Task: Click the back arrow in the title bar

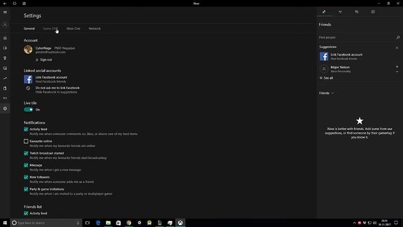Action: click(x=5, y=3)
